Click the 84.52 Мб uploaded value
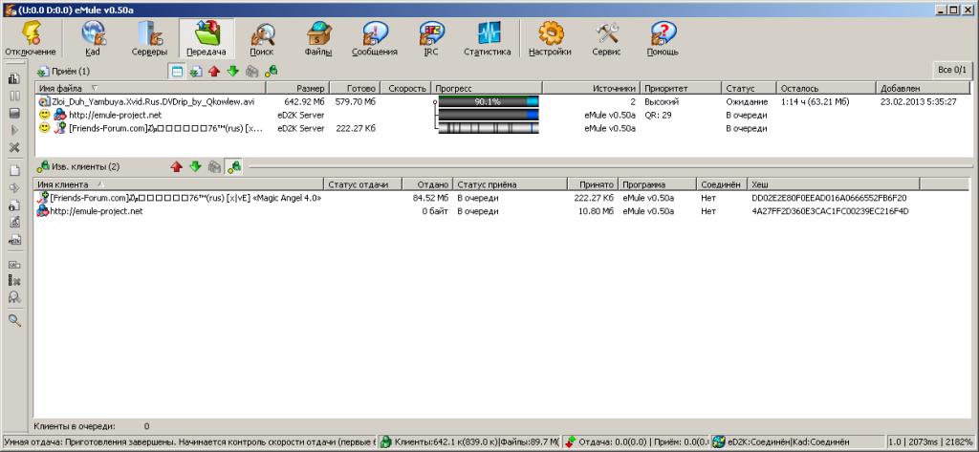 pos(430,198)
